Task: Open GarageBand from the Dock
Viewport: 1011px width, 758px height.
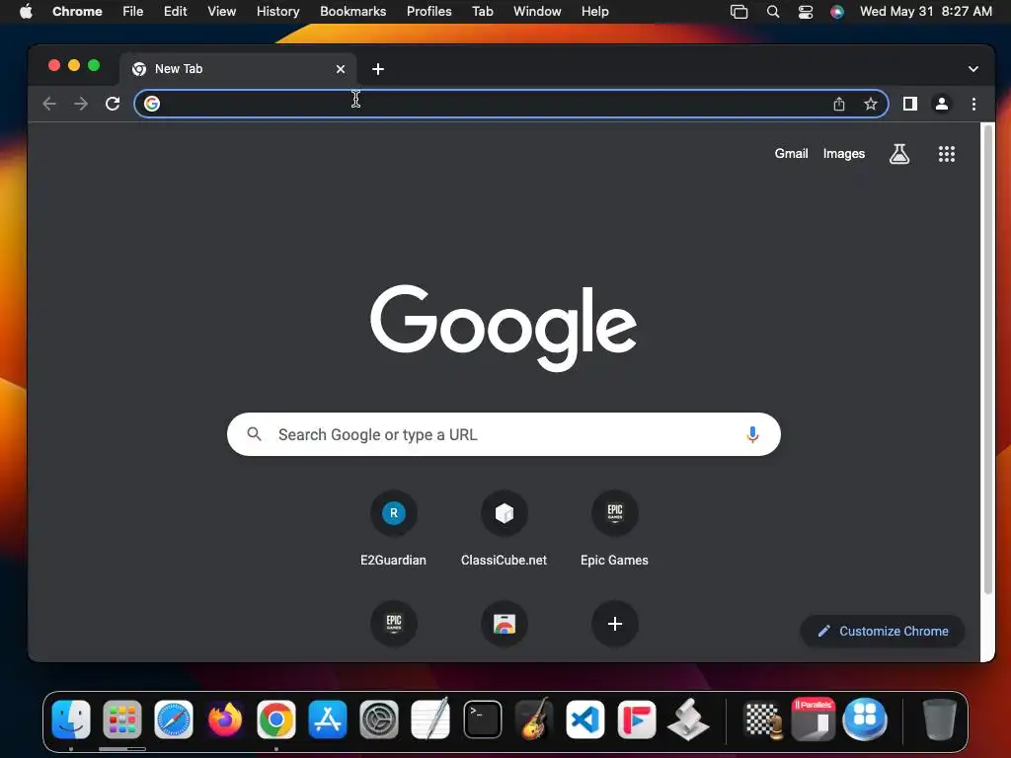Action: [x=534, y=719]
